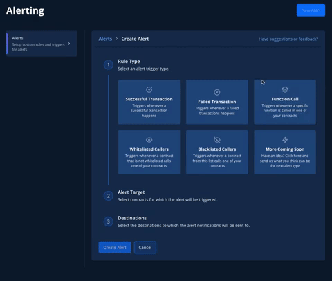Click the eye icon on Whitelisted Callers
The height and width of the screenshot is (281, 332).
point(149,140)
